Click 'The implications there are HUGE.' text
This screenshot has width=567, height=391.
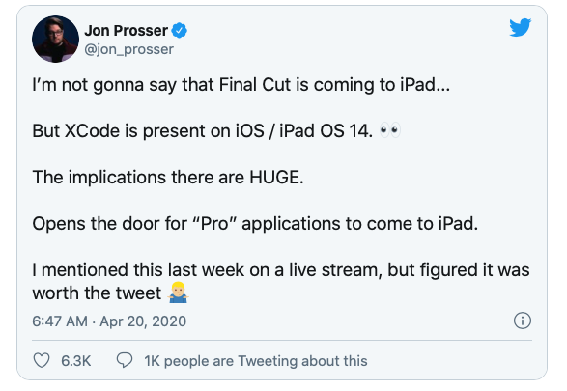(168, 177)
